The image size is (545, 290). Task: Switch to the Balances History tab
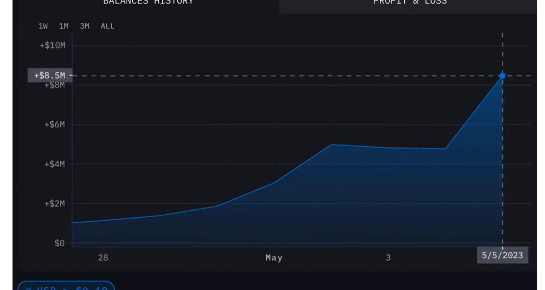[148, 2]
